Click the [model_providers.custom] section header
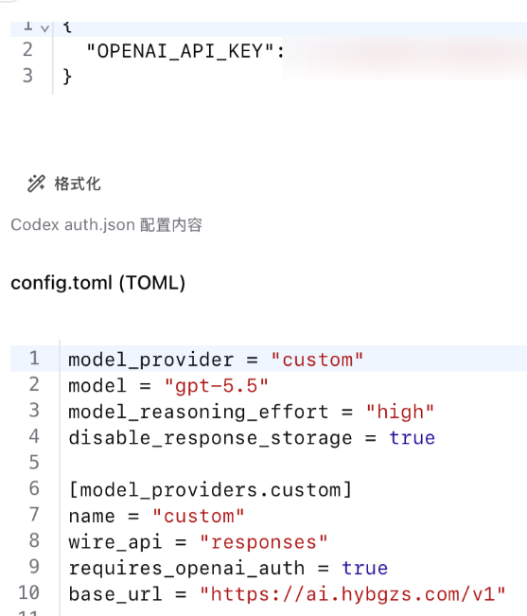The height and width of the screenshot is (616, 527). point(210,490)
